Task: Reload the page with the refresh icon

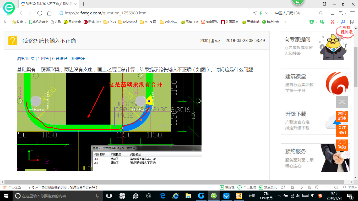Action: (x=40, y=13)
